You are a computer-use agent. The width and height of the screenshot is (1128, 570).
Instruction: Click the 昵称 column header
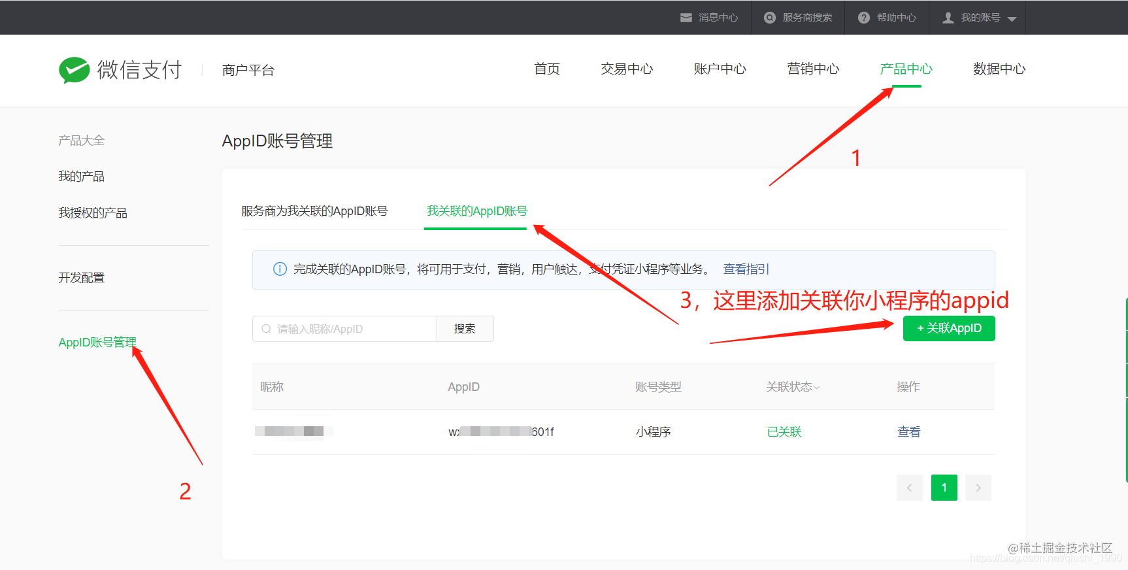click(273, 387)
